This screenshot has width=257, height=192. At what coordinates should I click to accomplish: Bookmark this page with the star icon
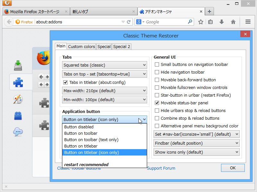pos(200,22)
